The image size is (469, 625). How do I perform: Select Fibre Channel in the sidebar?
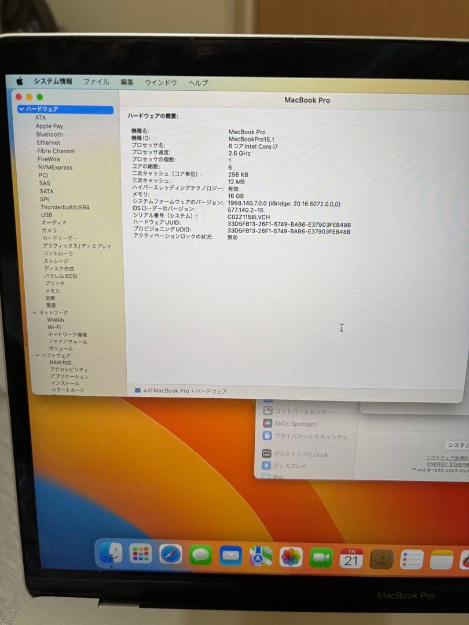pos(56,151)
